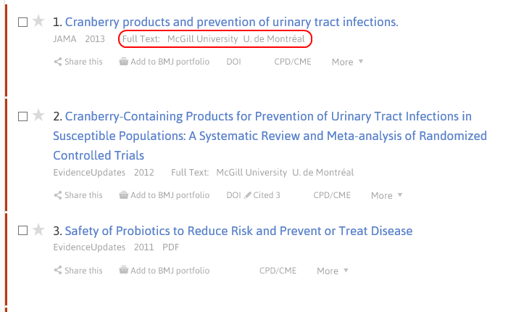Open U. de Montréal full text for 2012 article
The height and width of the screenshot is (312, 516).
tap(322, 173)
